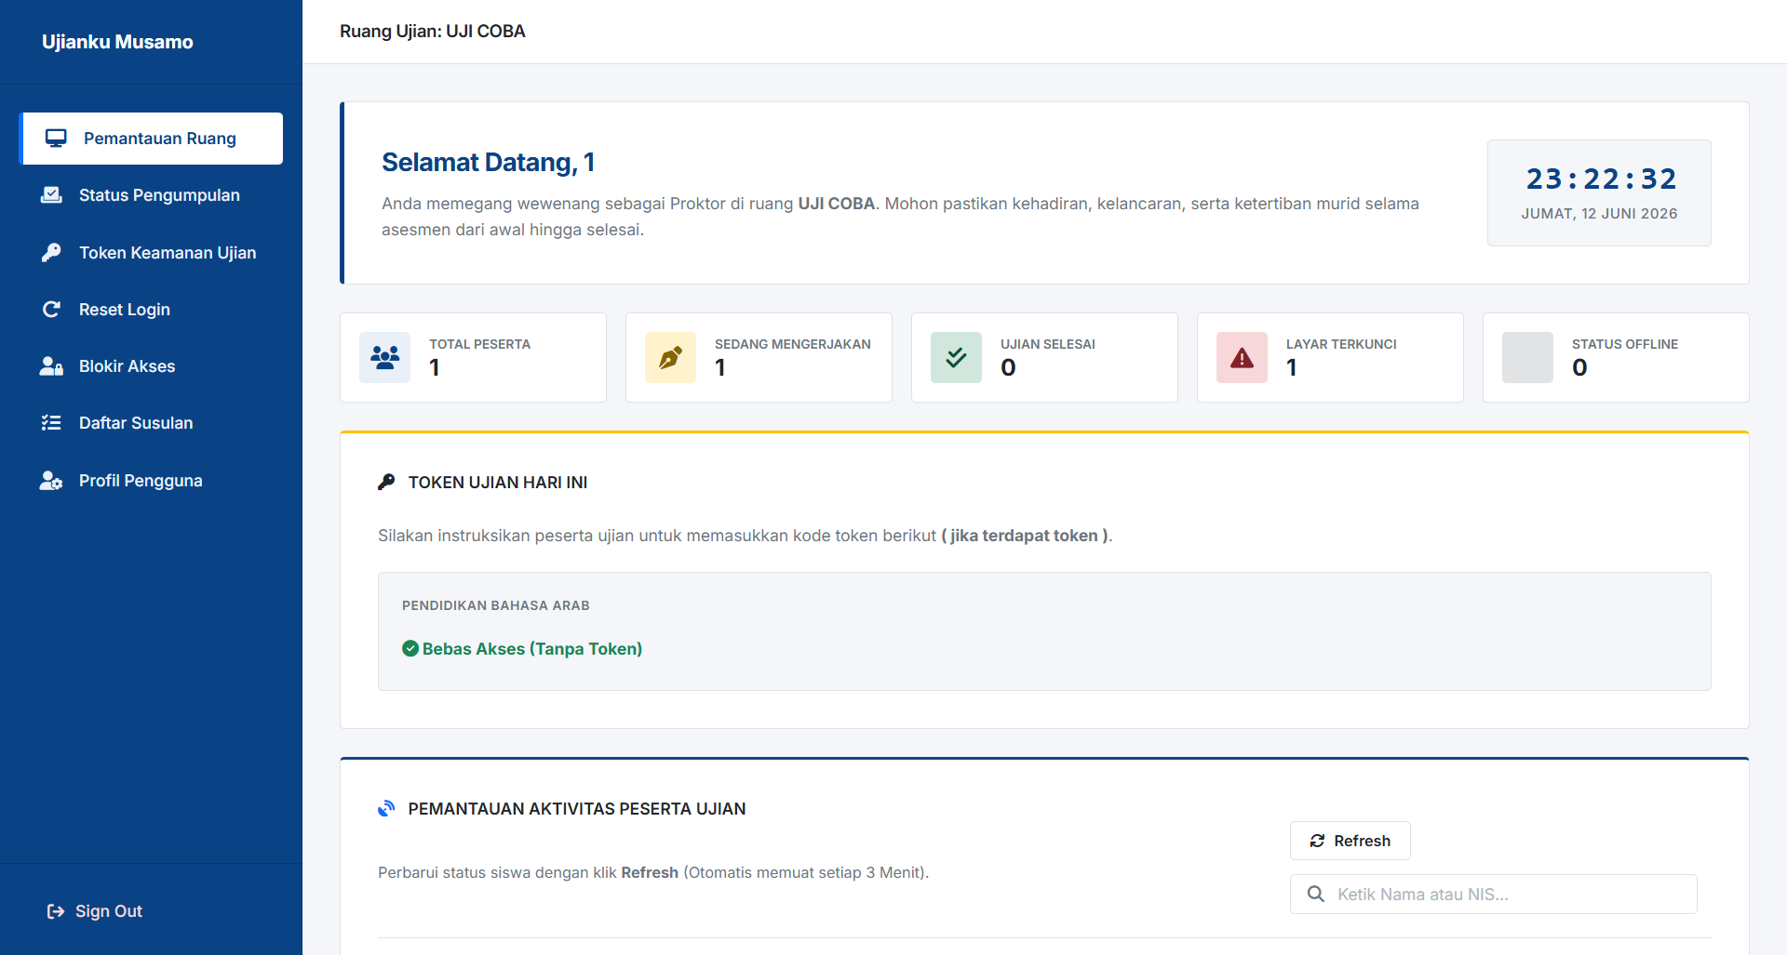Click the green check icon of Bebas Akses

tap(410, 648)
